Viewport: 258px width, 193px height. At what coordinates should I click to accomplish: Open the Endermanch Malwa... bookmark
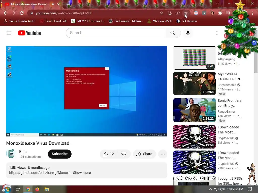126,21
